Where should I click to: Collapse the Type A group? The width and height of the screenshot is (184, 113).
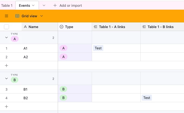click(6, 37)
